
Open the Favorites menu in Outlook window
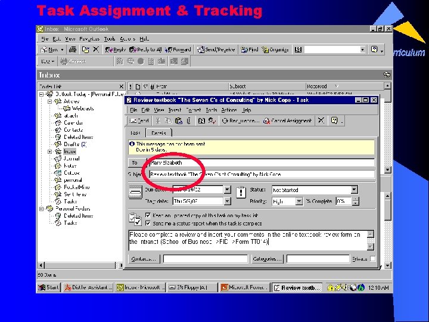point(89,39)
